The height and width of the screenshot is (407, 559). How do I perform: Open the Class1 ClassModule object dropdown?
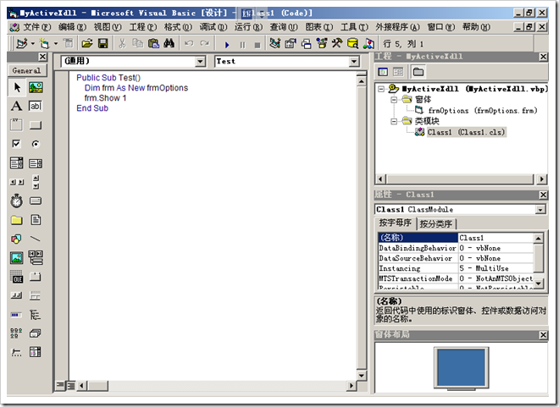pos(540,210)
